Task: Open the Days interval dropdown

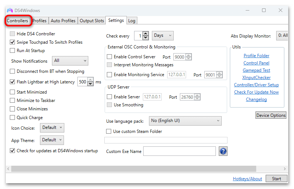Action: point(162,36)
